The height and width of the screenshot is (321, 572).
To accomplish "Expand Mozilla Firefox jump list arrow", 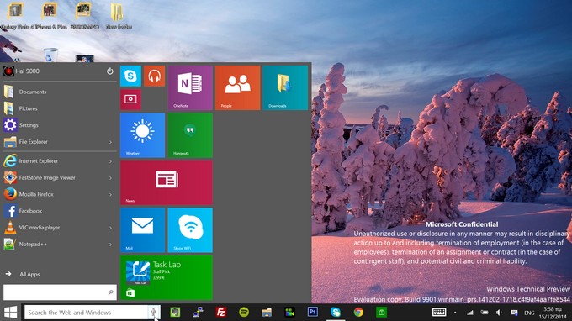I will tap(110, 195).
